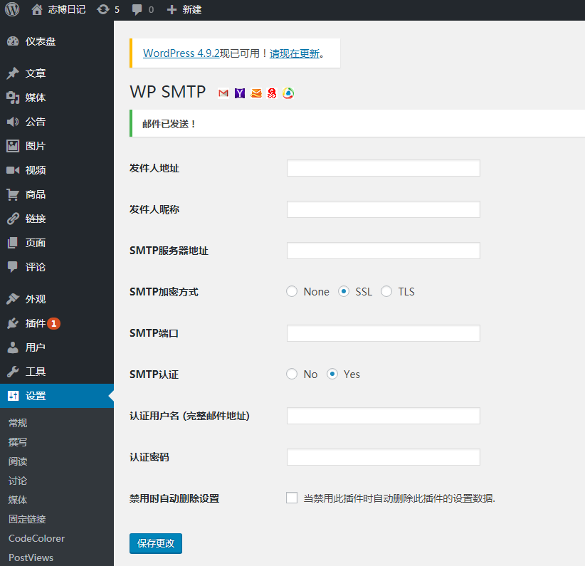Click the wrench icon for 工具
The image size is (585, 566).
pos(13,372)
